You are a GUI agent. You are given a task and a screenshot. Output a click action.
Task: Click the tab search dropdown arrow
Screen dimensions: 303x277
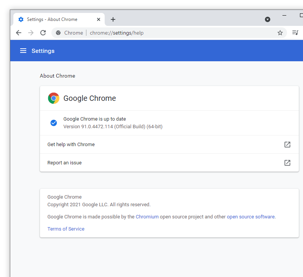268,19
